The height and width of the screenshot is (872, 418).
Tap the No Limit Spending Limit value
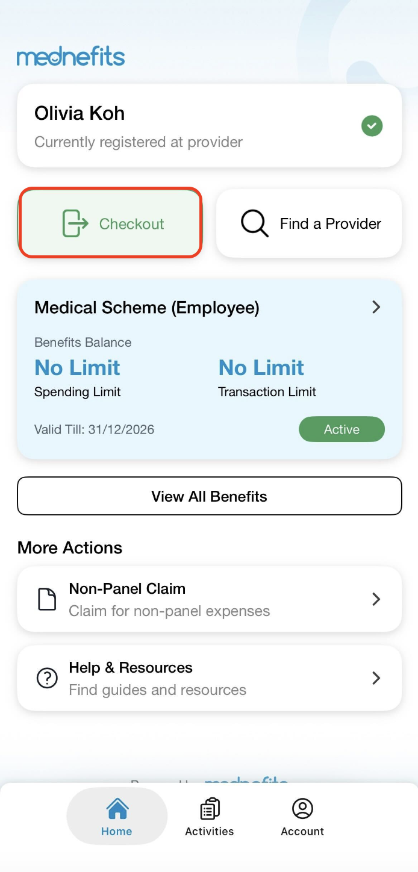click(x=78, y=368)
